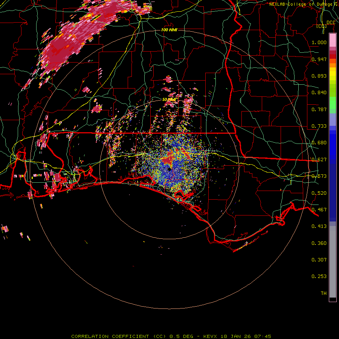This screenshot has width=339, height=339.
Task: Click the 0.627 scale value
Action: pos(319,160)
